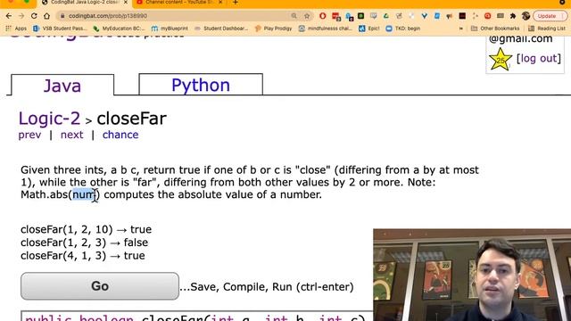Click the chance link
The image size is (571, 321).
pyautogui.click(x=120, y=135)
